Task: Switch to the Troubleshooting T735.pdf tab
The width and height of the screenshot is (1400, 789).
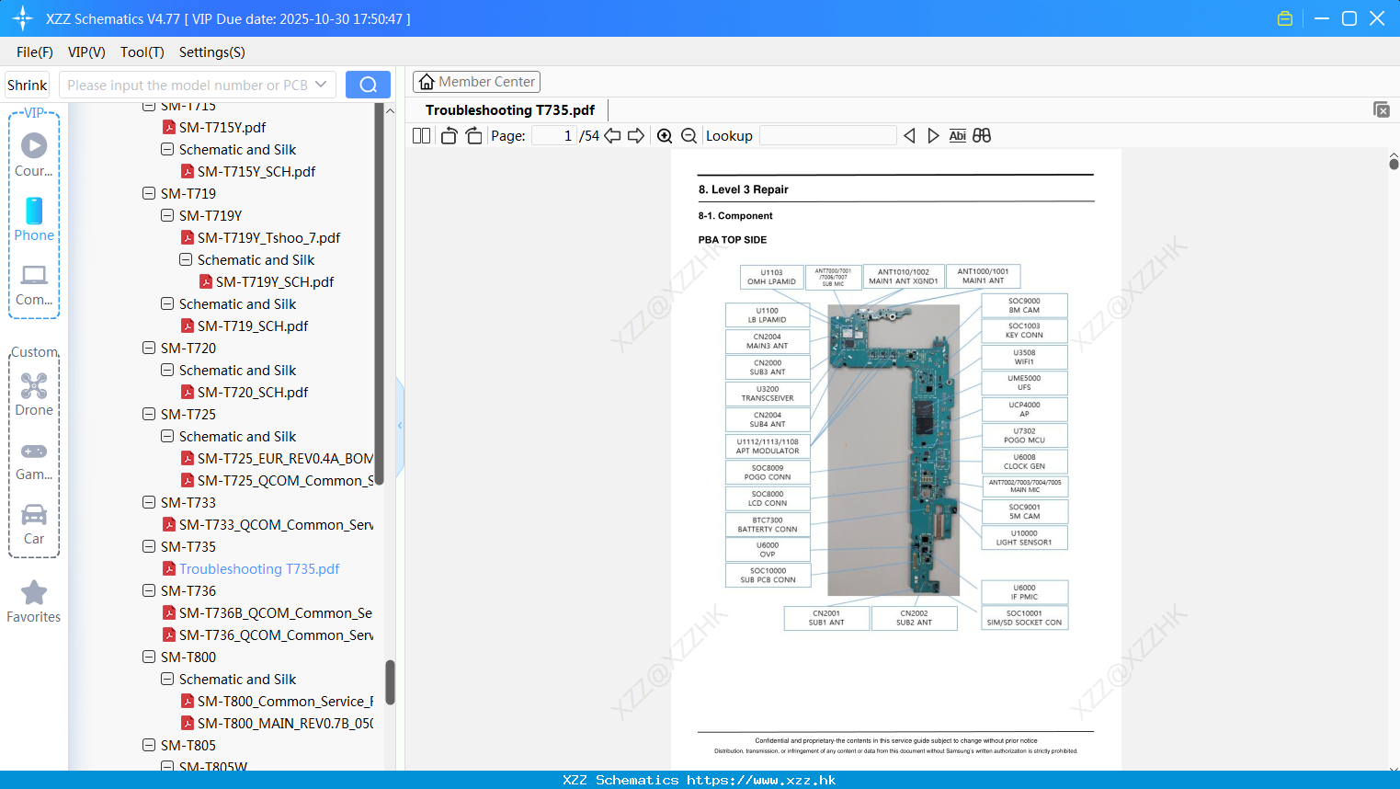Action: (510, 109)
